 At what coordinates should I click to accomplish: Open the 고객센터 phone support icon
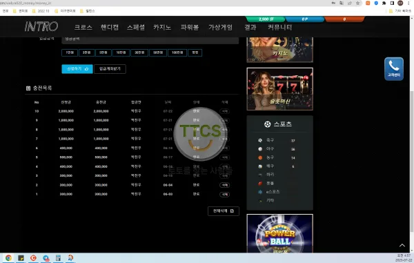click(394, 68)
